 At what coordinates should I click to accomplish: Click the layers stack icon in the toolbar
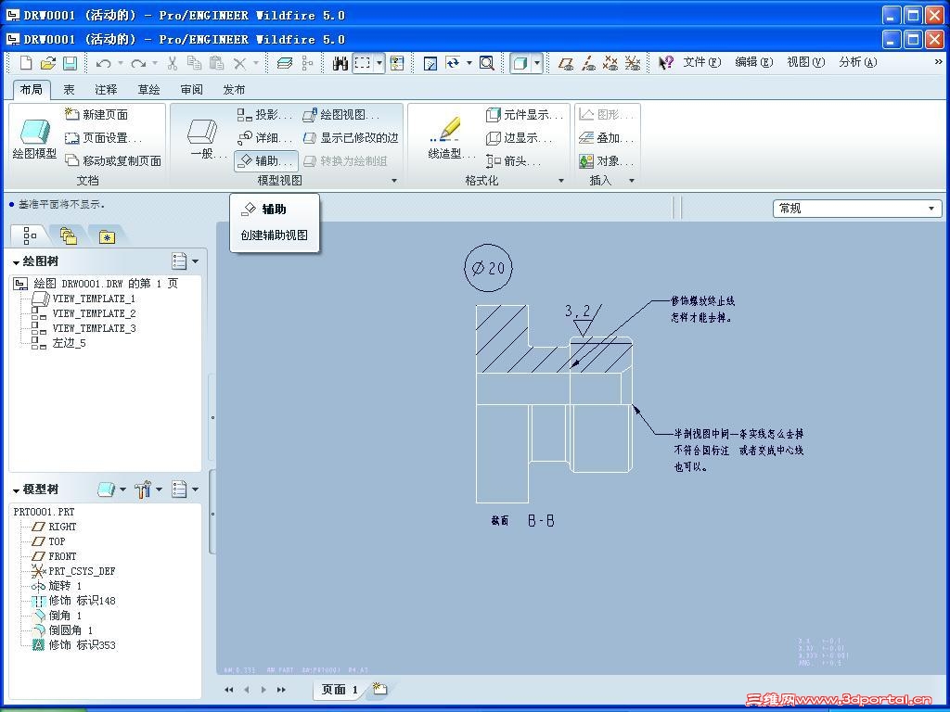point(285,63)
